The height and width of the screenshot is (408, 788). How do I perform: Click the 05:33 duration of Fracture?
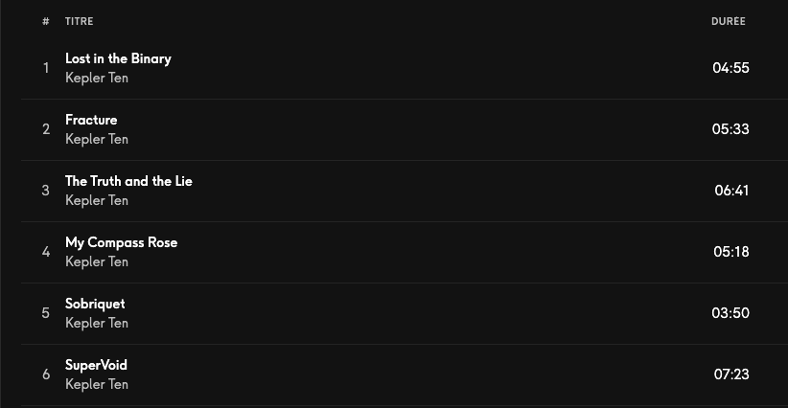tap(730, 129)
